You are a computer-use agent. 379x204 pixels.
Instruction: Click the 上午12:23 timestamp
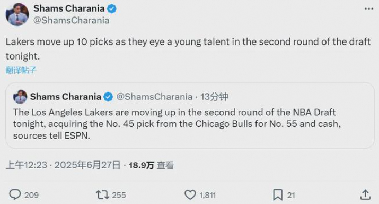[x=27, y=165]
